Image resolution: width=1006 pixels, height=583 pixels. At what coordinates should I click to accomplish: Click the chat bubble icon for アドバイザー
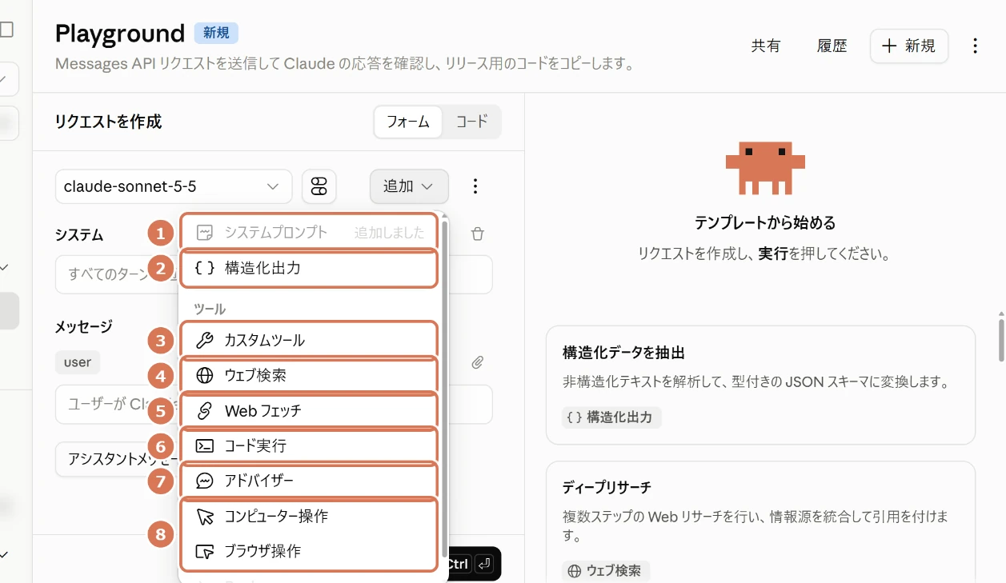pos(205,481)
